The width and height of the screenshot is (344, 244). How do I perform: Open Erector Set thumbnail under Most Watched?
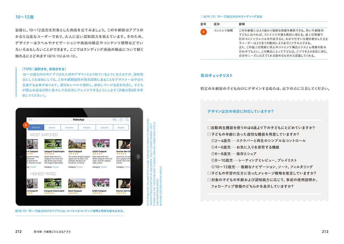[123, 144]
